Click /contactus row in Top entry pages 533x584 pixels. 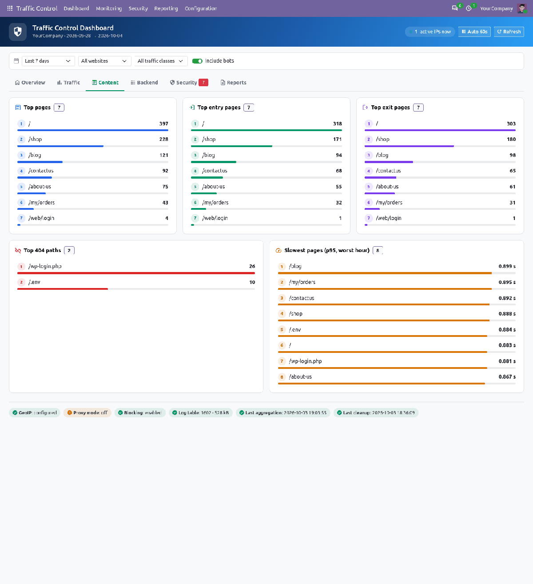[266, 172]
